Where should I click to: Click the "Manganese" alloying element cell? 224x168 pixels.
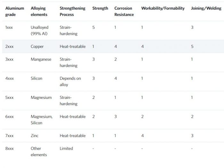(x=41, y=59)
